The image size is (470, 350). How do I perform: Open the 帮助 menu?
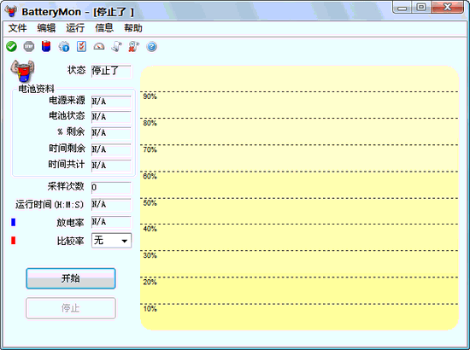[x=133, y=28]
